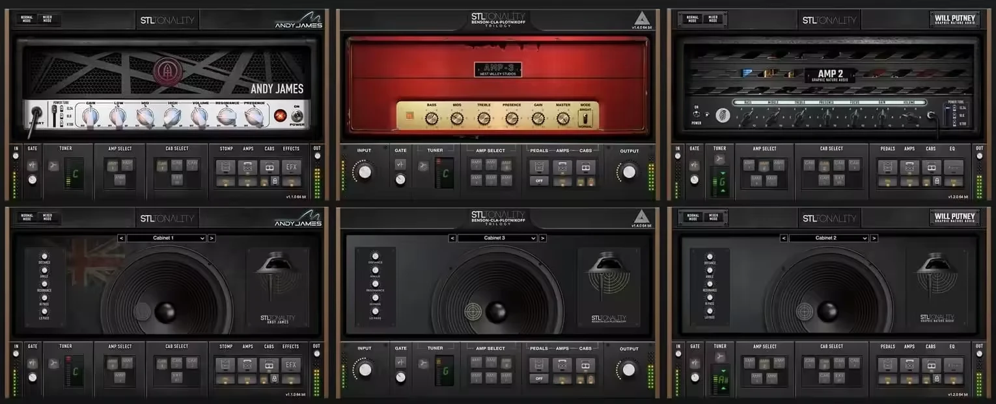996x404 pixels.
Task: Click gate icon in Will Putney amp view
Action: point(695,165)
